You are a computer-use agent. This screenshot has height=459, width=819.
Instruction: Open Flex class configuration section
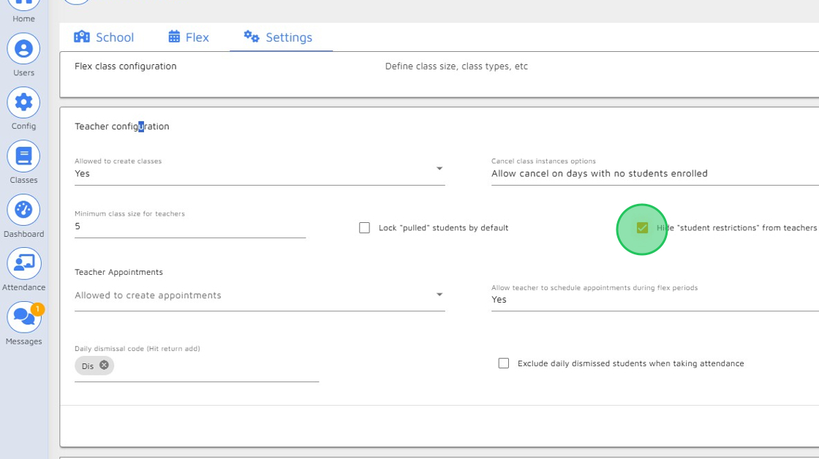click(126, 67)
